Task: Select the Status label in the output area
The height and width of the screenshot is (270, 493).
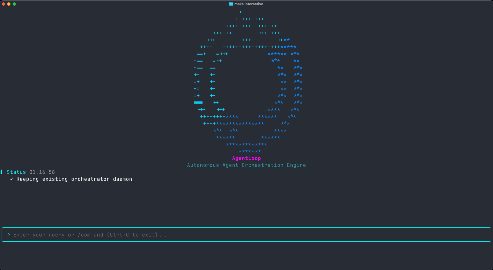Action: [x=16, y=172]
